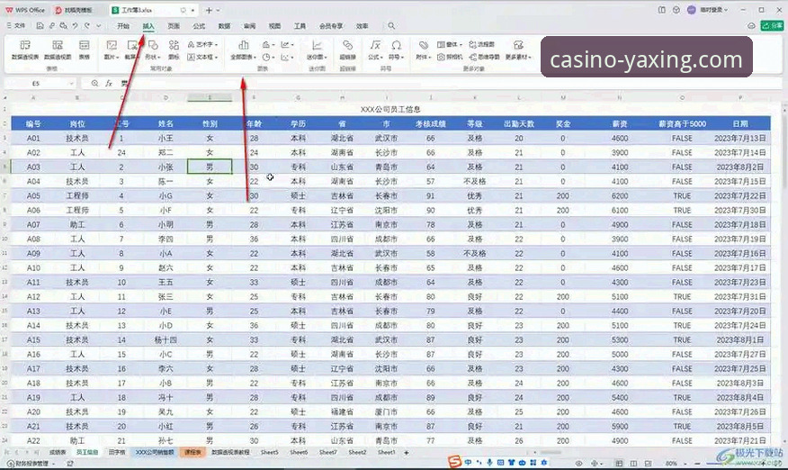Click the microphone icon in input method bar
The height and width of the screenshot is (470, 788).
pos(489,462)
